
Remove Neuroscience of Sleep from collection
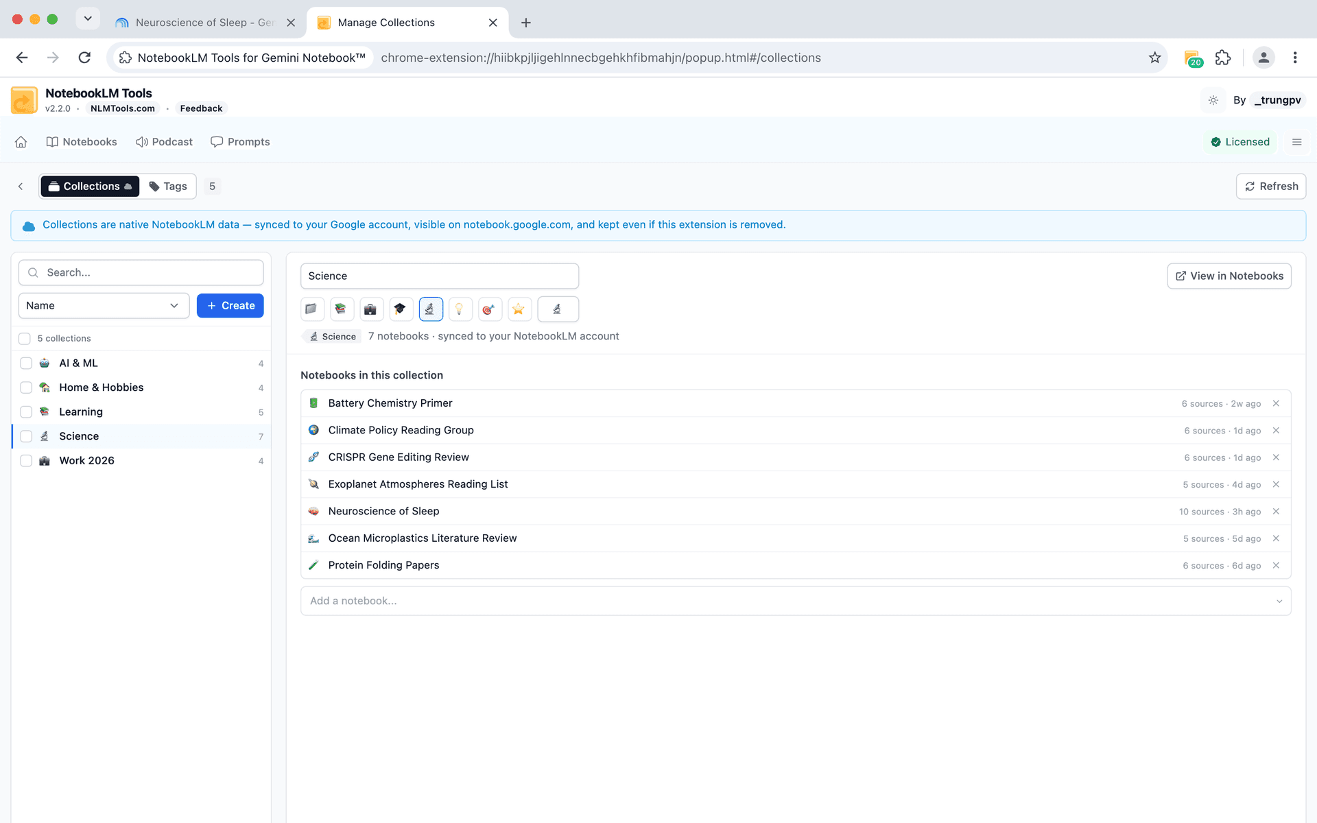(1276, 511)
